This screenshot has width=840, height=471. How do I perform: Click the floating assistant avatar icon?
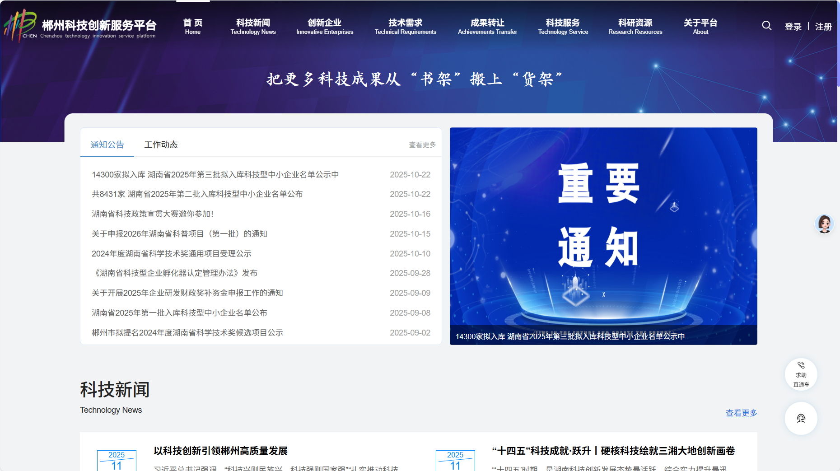tap(824, 224)
